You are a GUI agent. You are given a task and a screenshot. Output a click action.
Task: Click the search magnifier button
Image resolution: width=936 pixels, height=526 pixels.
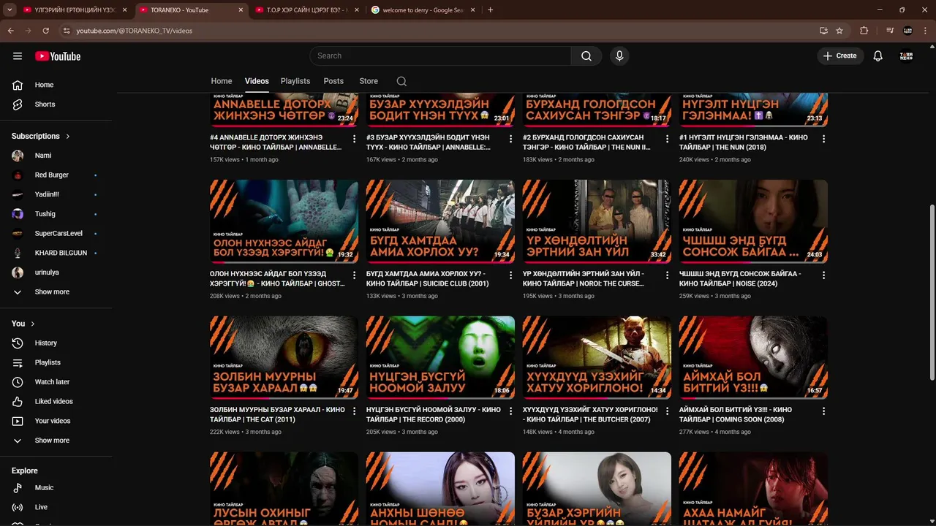pos(586,56)
